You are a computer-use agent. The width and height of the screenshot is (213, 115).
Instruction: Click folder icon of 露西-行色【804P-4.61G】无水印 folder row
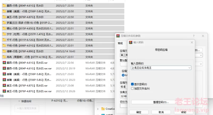[x=4, y=6]
